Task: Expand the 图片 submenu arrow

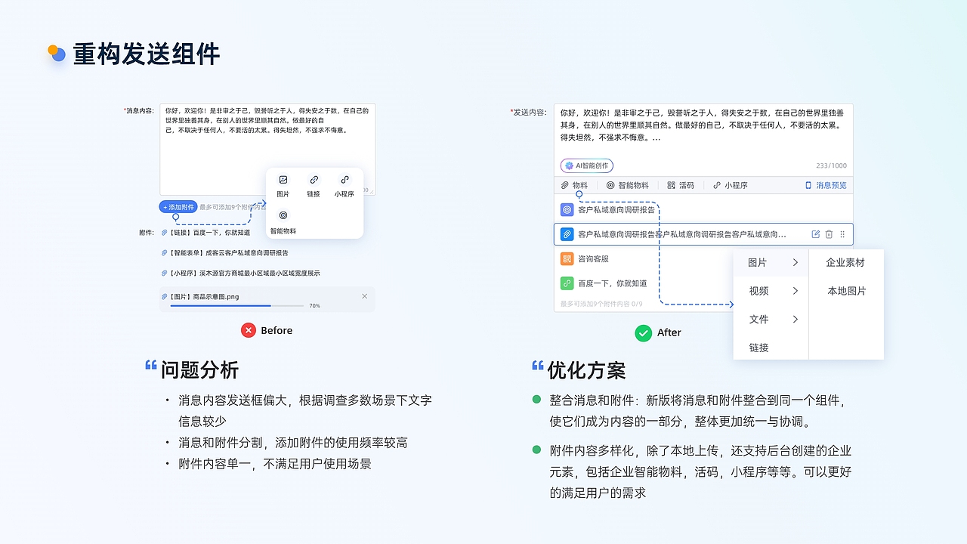Action: coord(796,263)
